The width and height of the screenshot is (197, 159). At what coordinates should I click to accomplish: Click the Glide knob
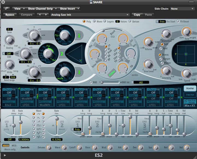tap(9, 65)
